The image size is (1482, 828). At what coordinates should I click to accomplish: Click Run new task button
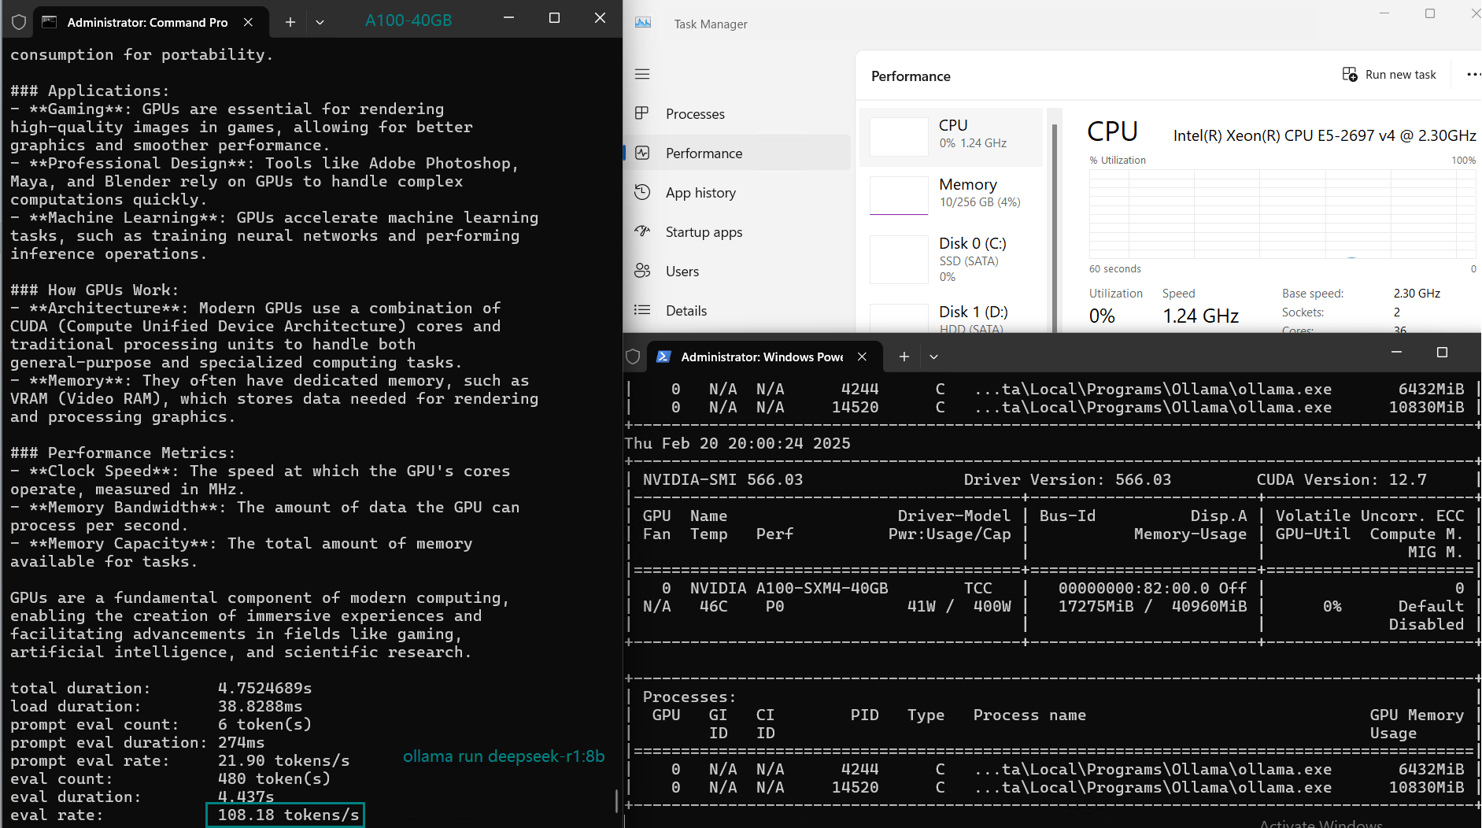tap(1389, 75)
